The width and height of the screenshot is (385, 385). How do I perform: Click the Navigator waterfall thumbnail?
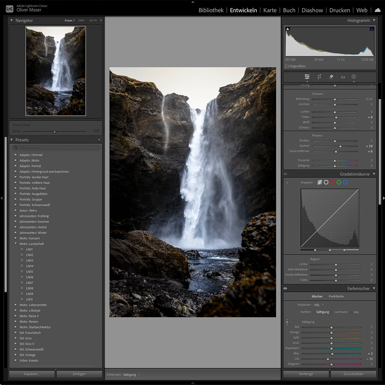pyautogui.click(x=56, y=71)
